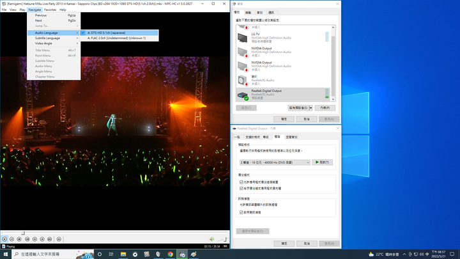
Task: Switch to the Communications tab in Sound dialog
Action: pyautogui.click(x=271, y=13)
